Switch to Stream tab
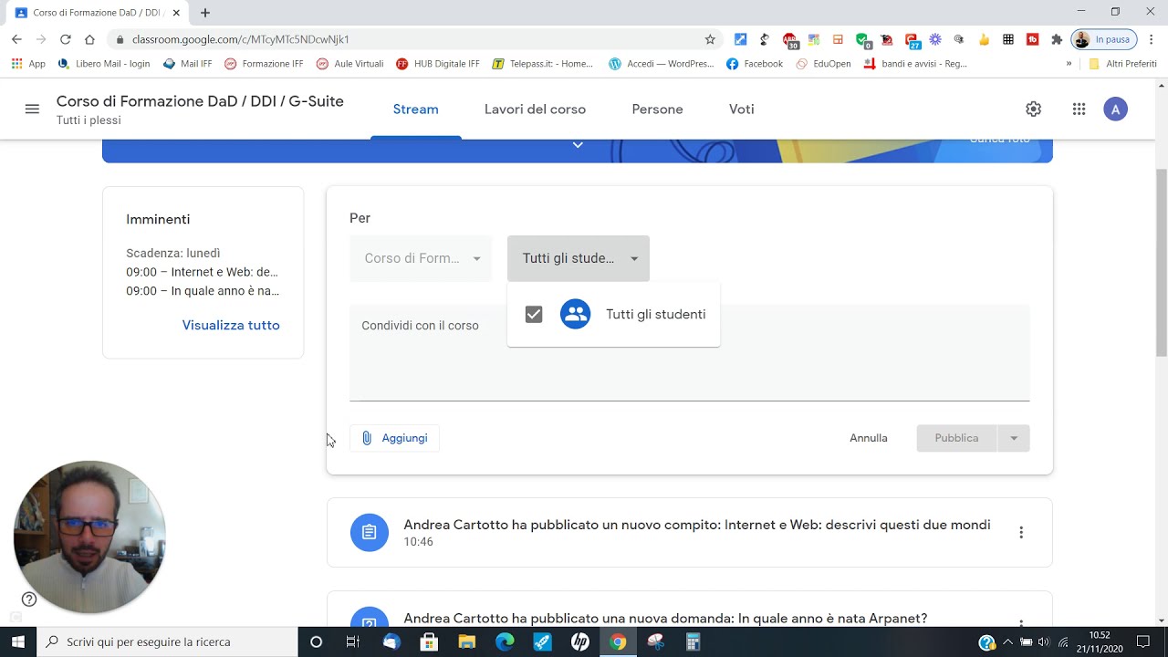The image size is (1168, 657). coord(416,109)
